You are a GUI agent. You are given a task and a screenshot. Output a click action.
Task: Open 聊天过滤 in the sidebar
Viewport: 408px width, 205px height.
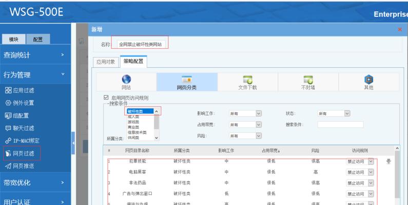[24, 128]
